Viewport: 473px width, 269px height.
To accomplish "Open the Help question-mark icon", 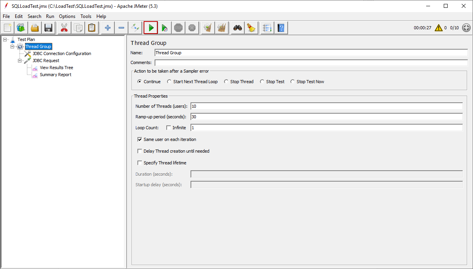I will 281,28.
